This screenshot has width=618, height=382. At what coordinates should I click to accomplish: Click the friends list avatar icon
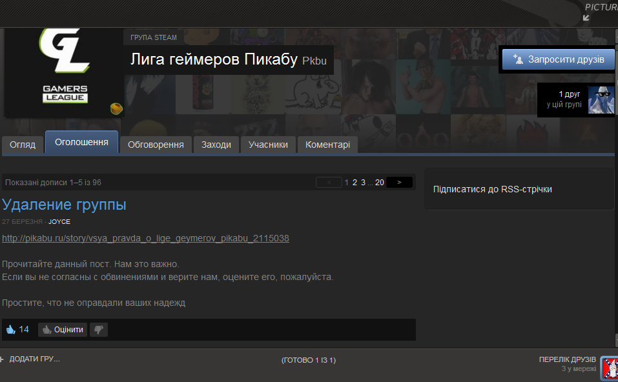[x=608, y=368]
